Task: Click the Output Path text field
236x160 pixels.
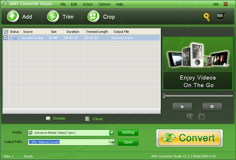Action: click(67, 142)
